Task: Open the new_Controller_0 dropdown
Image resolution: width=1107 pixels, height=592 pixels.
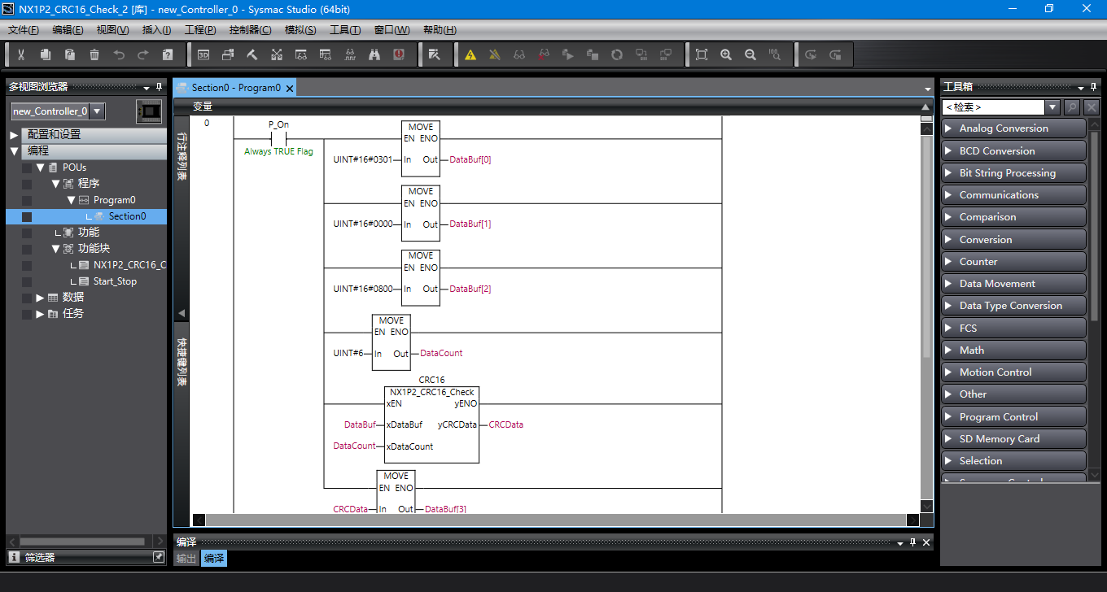Action: point(97,111)
